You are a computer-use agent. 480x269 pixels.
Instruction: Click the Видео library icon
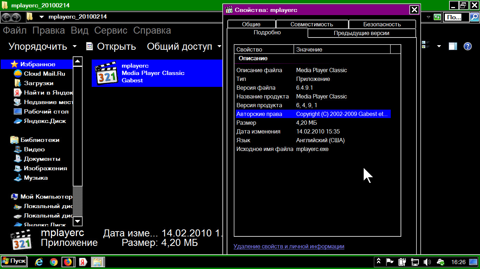[18, 150]
